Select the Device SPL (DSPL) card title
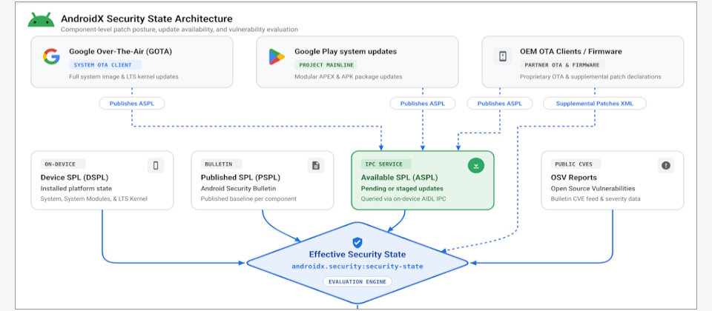712x311 pixels. (74, 177)
